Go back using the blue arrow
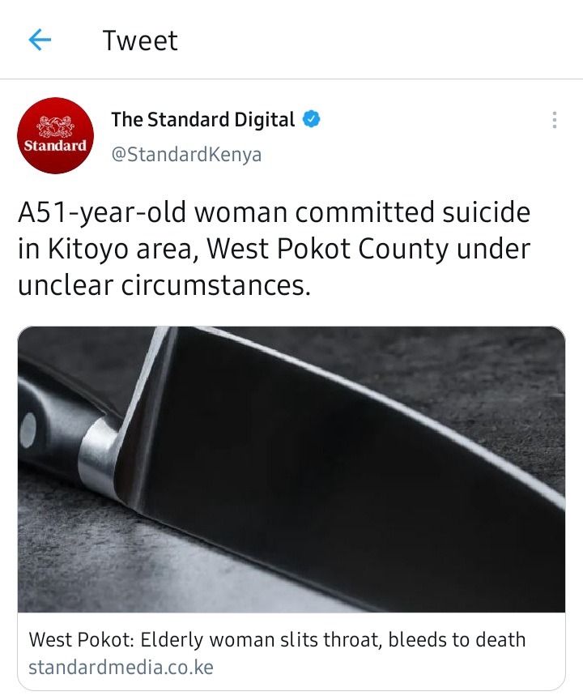Viewport: 583px width, 696px height. (40, 40)
